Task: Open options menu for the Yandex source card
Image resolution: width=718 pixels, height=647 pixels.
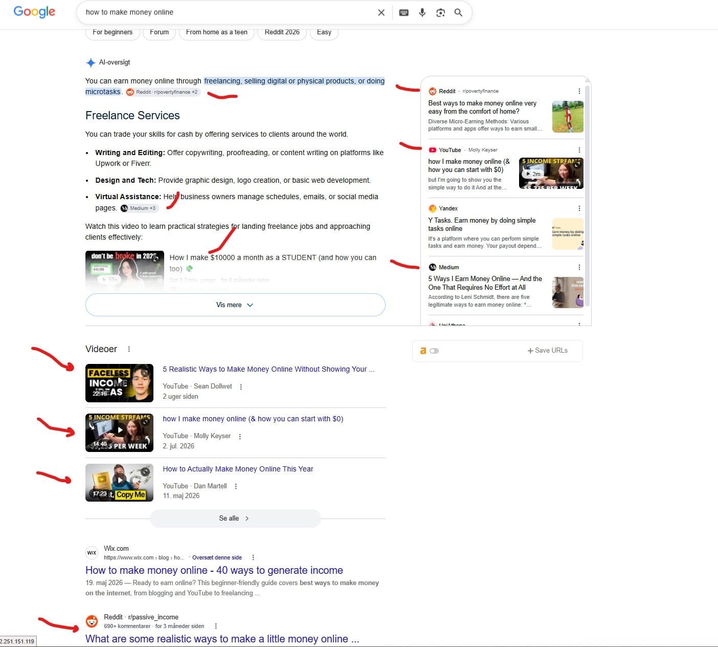Action: (x=579, y=208)
